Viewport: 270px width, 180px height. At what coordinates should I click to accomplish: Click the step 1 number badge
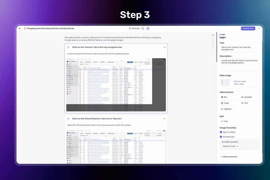(x=68, y=47)
